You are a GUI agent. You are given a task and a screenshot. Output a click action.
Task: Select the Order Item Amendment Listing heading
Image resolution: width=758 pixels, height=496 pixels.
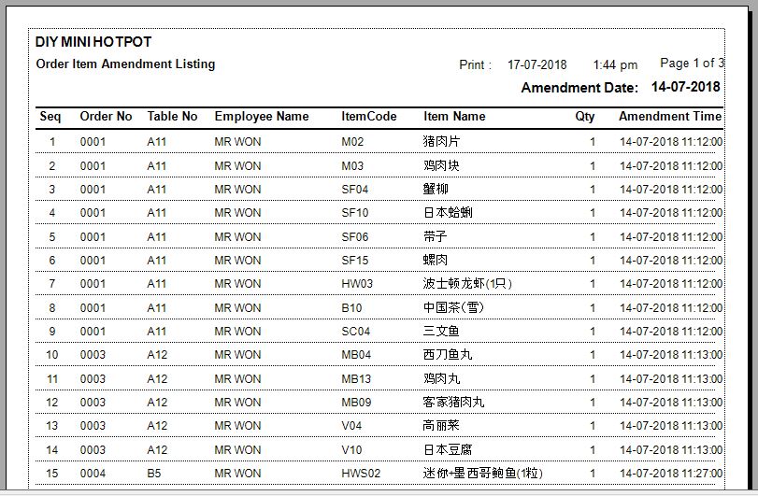(x=125, y=64)
